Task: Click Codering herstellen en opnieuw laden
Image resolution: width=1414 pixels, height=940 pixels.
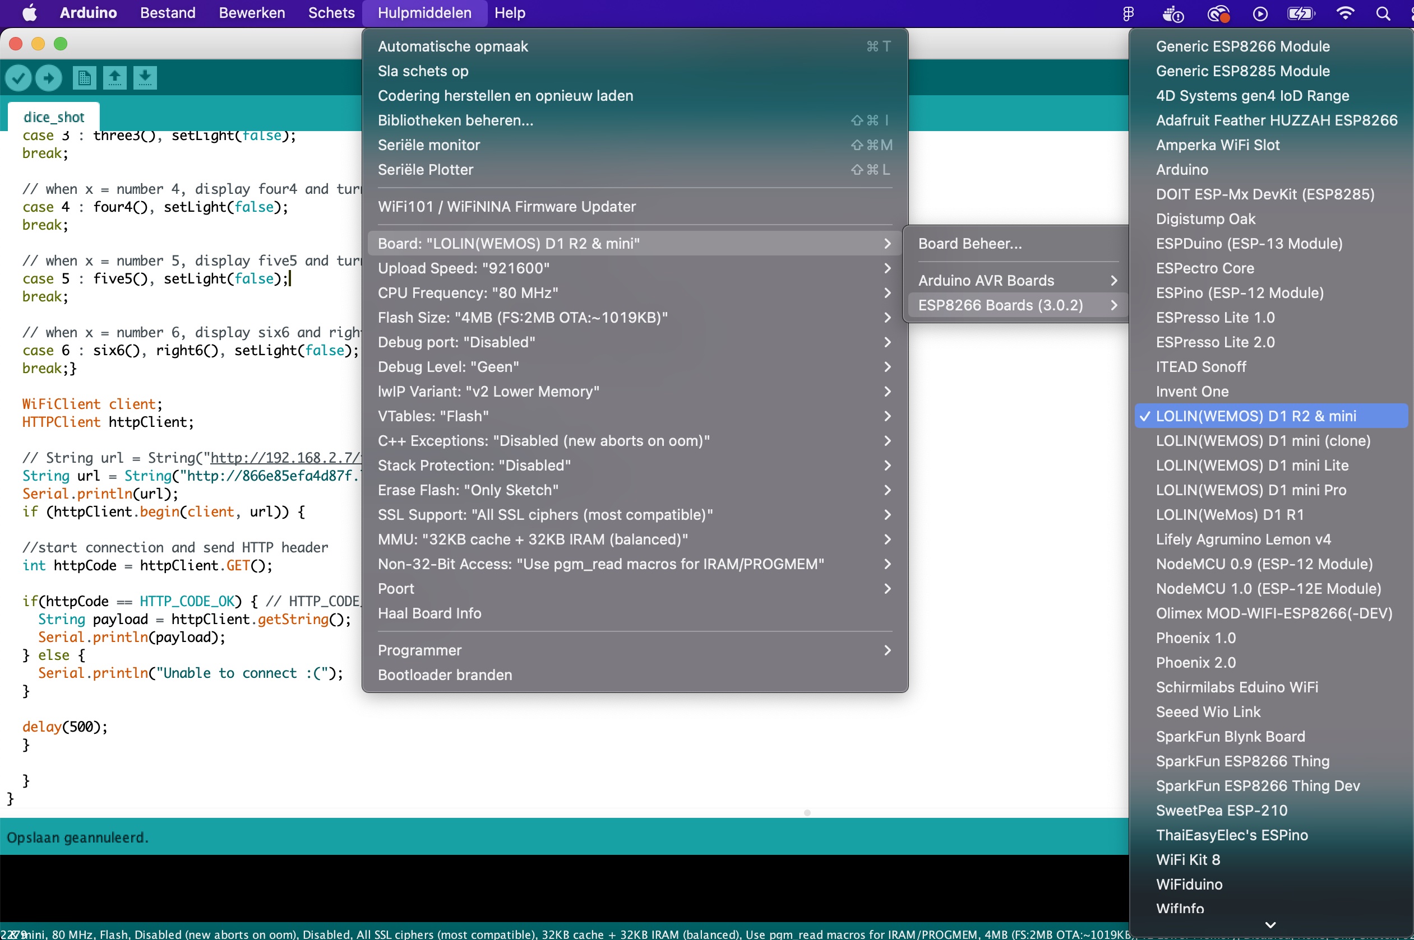Action: tap(635, 95)
